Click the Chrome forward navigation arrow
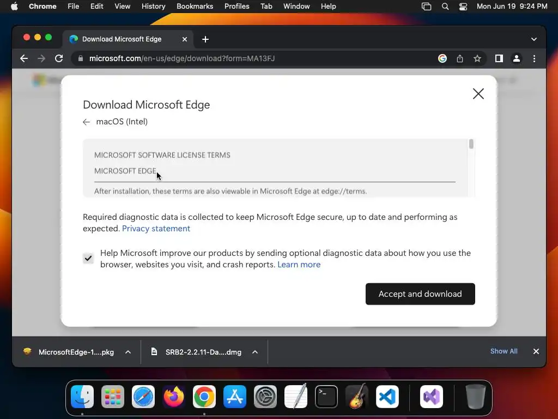The image size is (558, 419). (x=41, y=58)
